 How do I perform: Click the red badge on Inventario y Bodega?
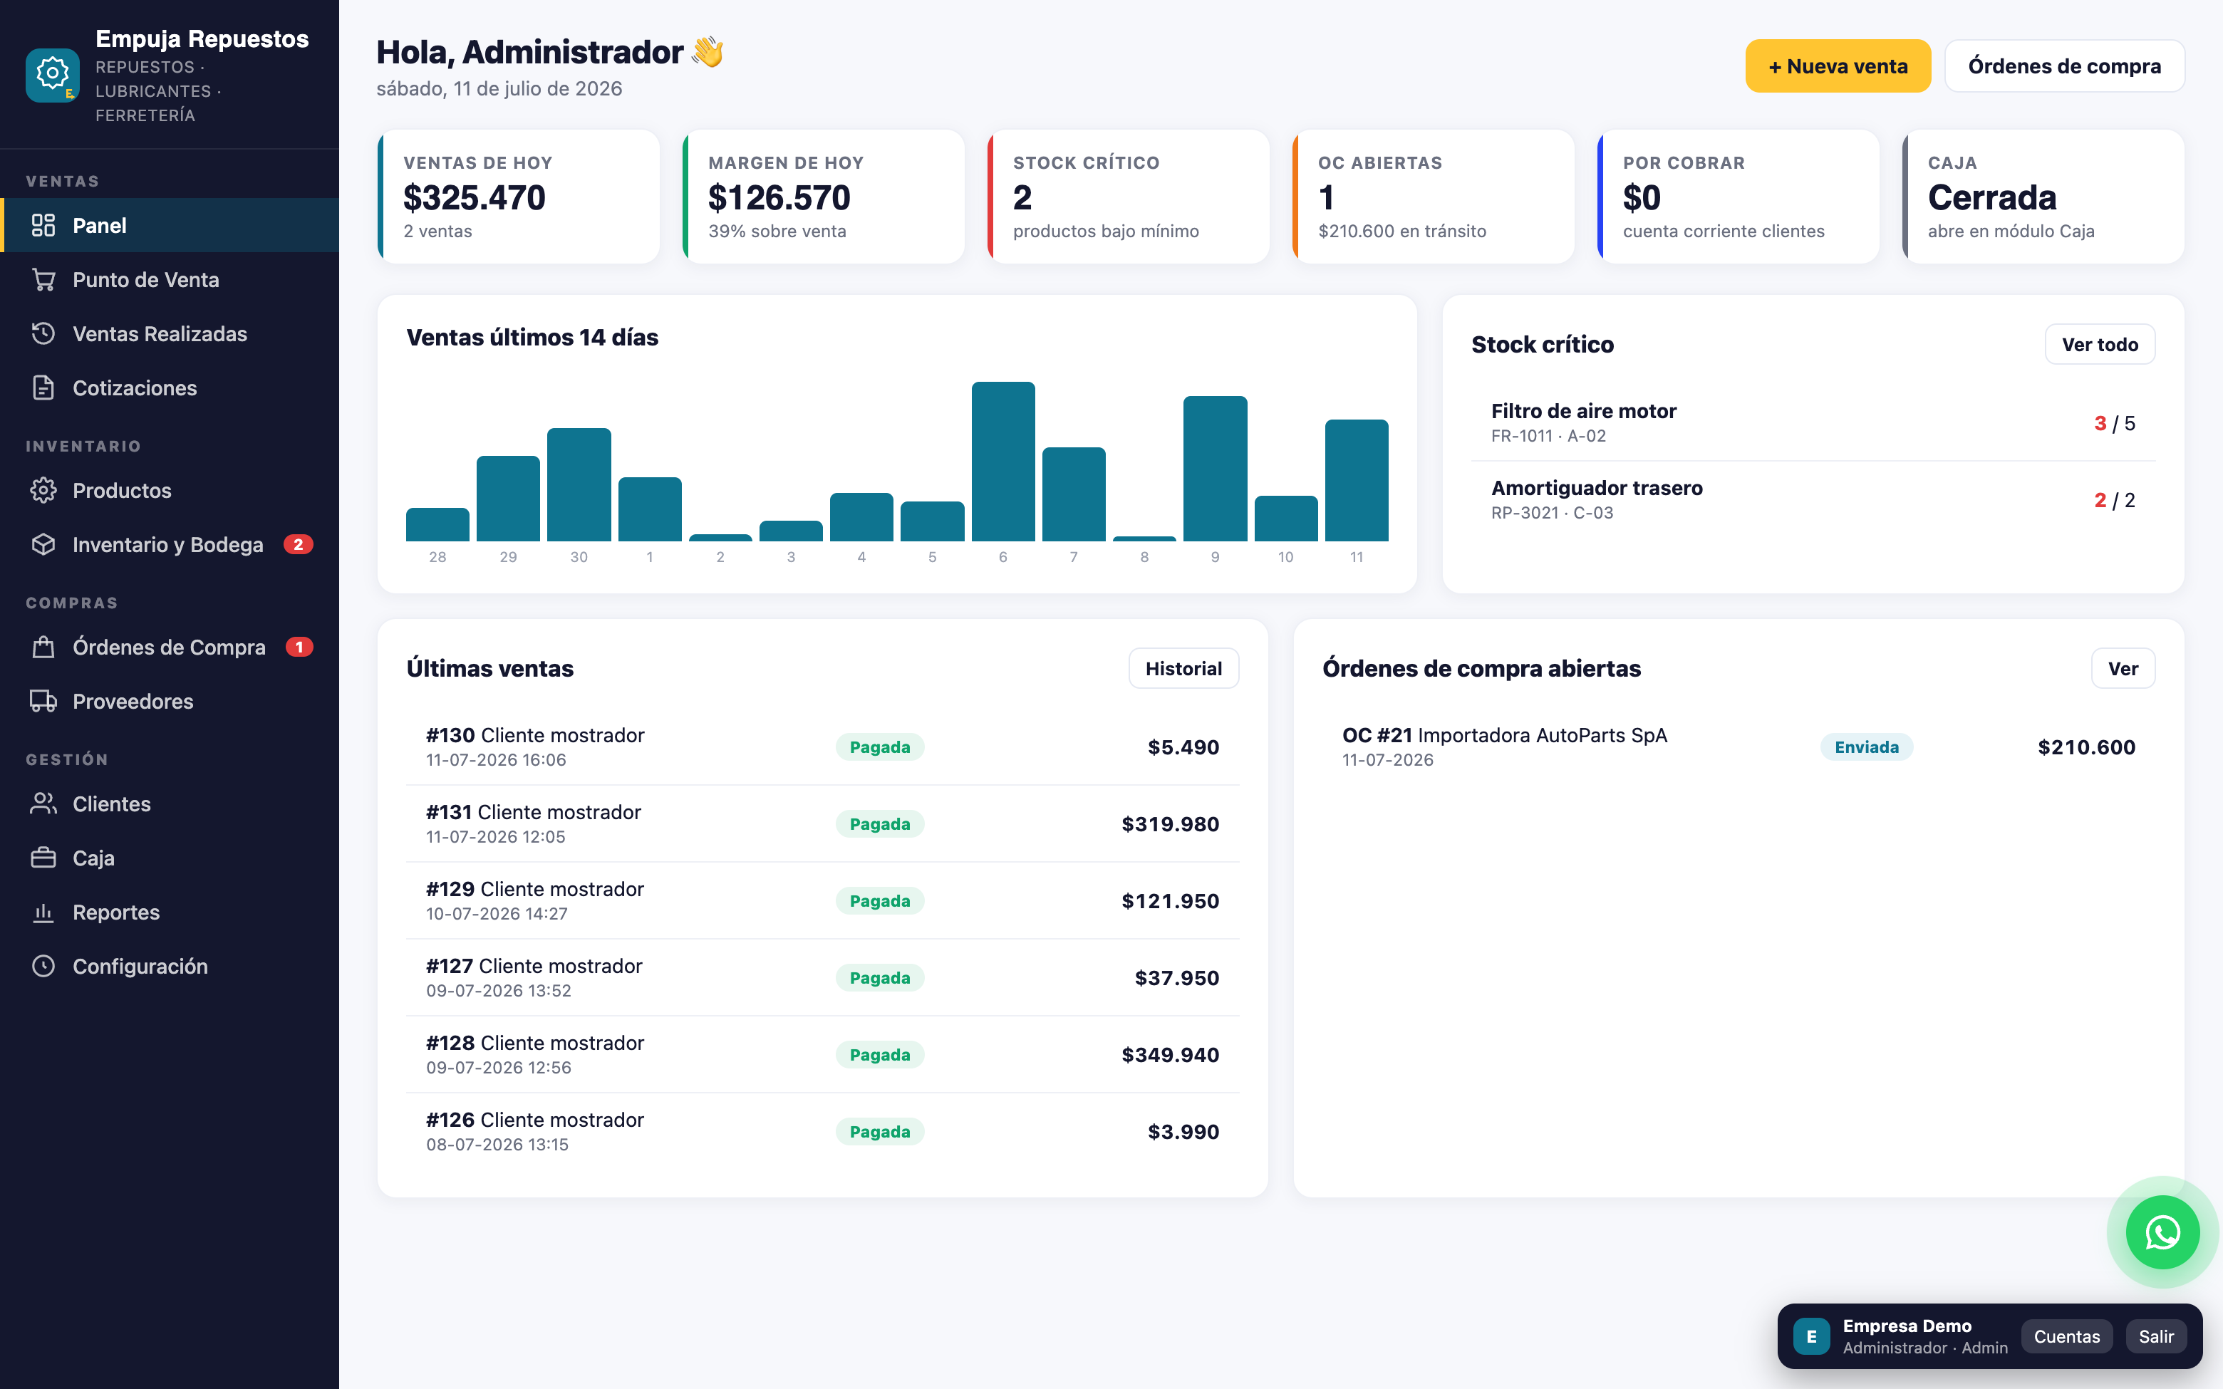pyautogui.click(x=299, y=545)
